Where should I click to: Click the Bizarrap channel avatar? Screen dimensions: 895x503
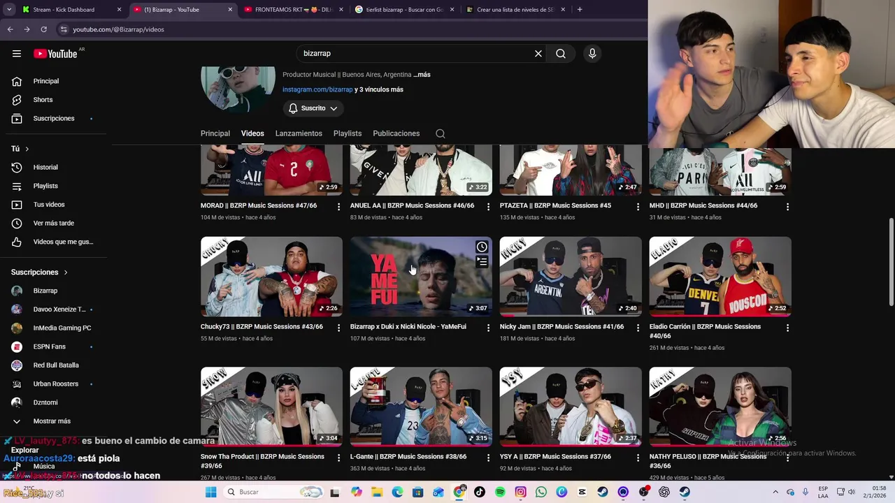click(x=238, y=89)
